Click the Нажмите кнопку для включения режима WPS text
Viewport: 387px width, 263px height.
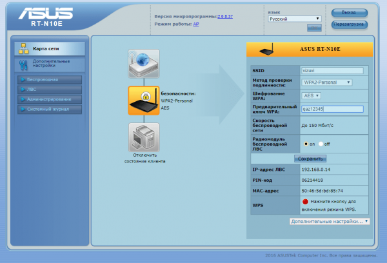point(330,205)
